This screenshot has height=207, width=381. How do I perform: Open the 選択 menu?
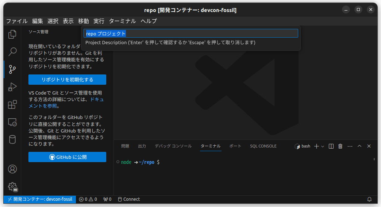pos(53,21)
